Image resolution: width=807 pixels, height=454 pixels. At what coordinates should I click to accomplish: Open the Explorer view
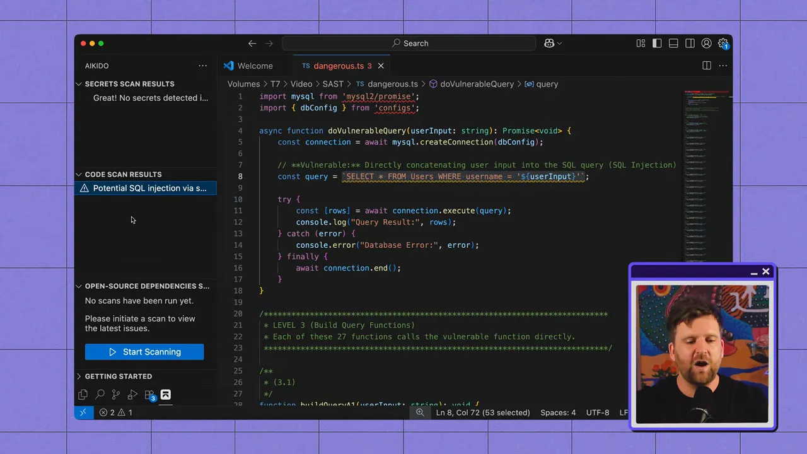(83, 394)
